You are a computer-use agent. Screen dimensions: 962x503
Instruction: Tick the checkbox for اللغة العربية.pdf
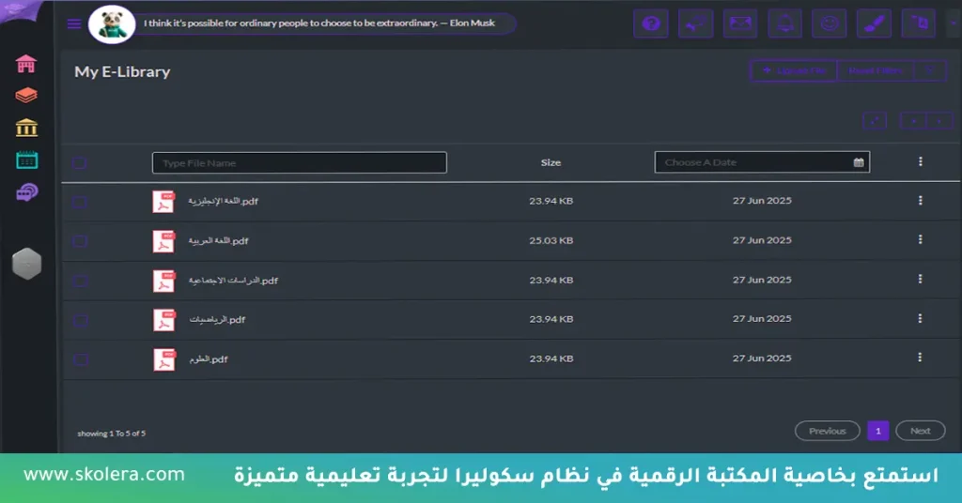[x=80, y=241]
